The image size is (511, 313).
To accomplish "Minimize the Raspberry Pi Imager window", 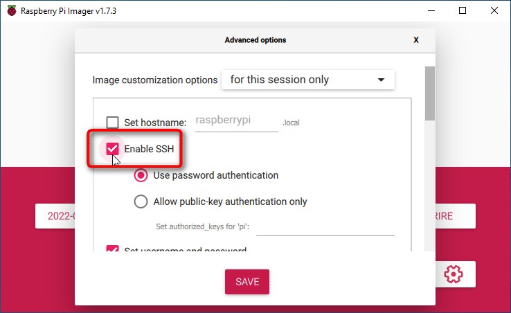I will 431,11.
